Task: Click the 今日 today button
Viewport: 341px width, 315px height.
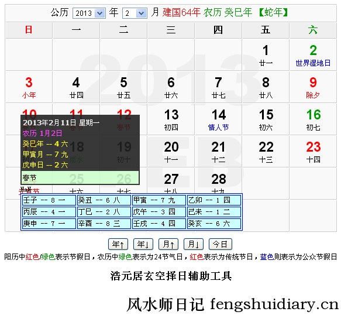Action: pos(221,244)
